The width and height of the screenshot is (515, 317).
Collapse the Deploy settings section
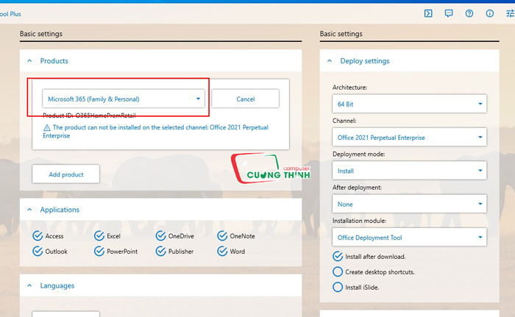(330, 61)
